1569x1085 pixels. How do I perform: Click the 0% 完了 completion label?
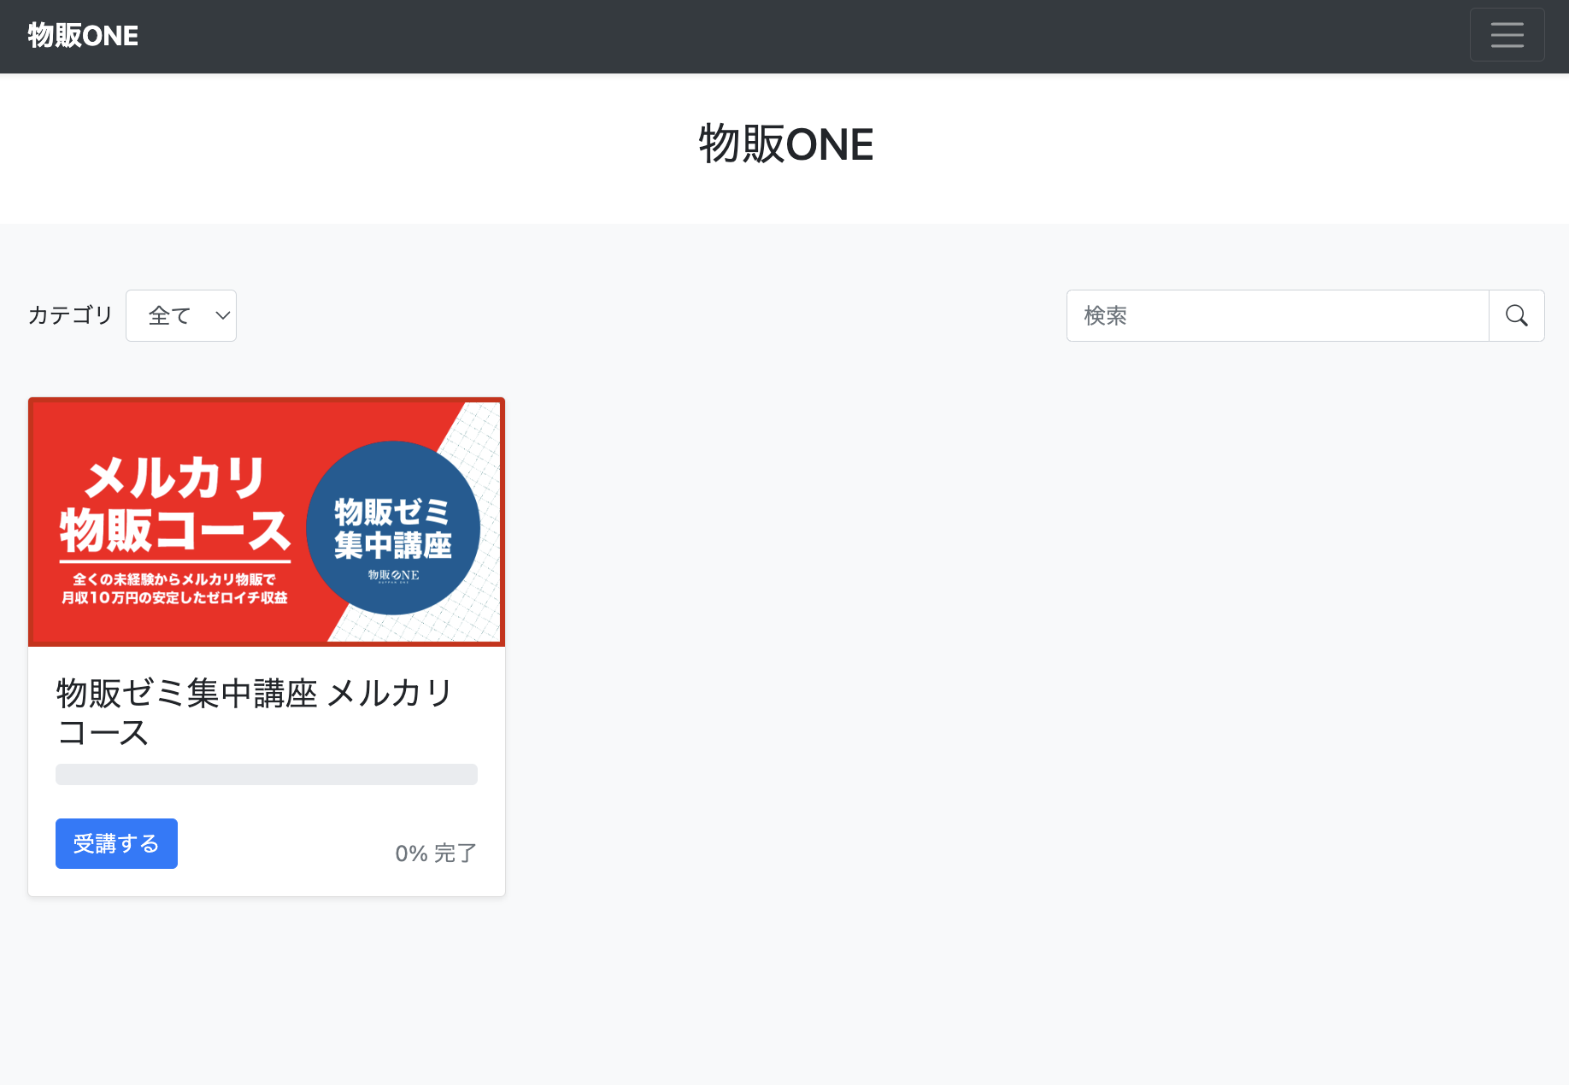tap(436, 853)
